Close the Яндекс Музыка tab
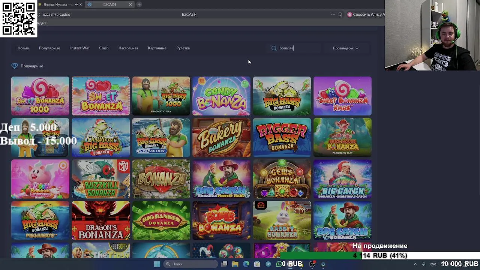480x270 pixels. click(x=80, y=4)
